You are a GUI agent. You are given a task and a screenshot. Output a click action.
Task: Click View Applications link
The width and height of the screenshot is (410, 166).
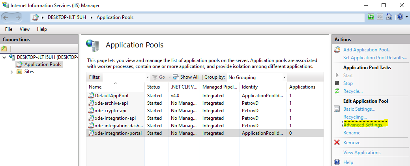coord(362,153)
